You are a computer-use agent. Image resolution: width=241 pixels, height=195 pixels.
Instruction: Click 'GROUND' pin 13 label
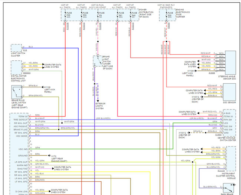[23, 155]
